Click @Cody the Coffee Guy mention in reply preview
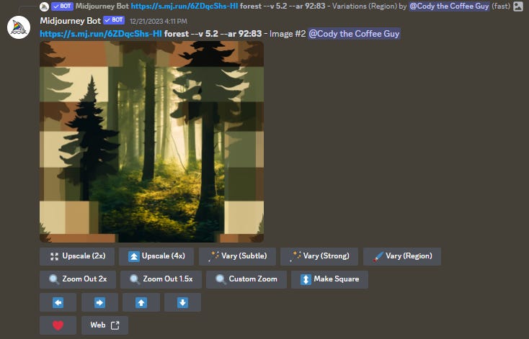 tap(449, 6)
